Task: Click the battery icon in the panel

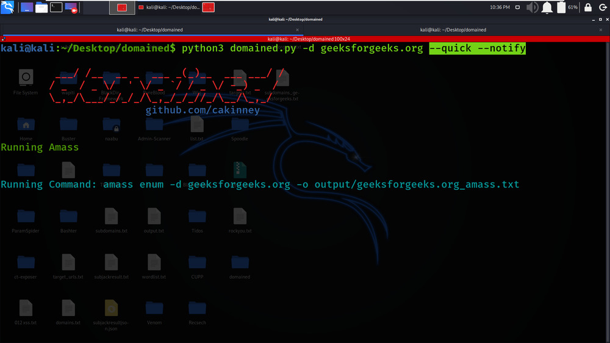Action: pyautogui.click(x=561, y=7)
